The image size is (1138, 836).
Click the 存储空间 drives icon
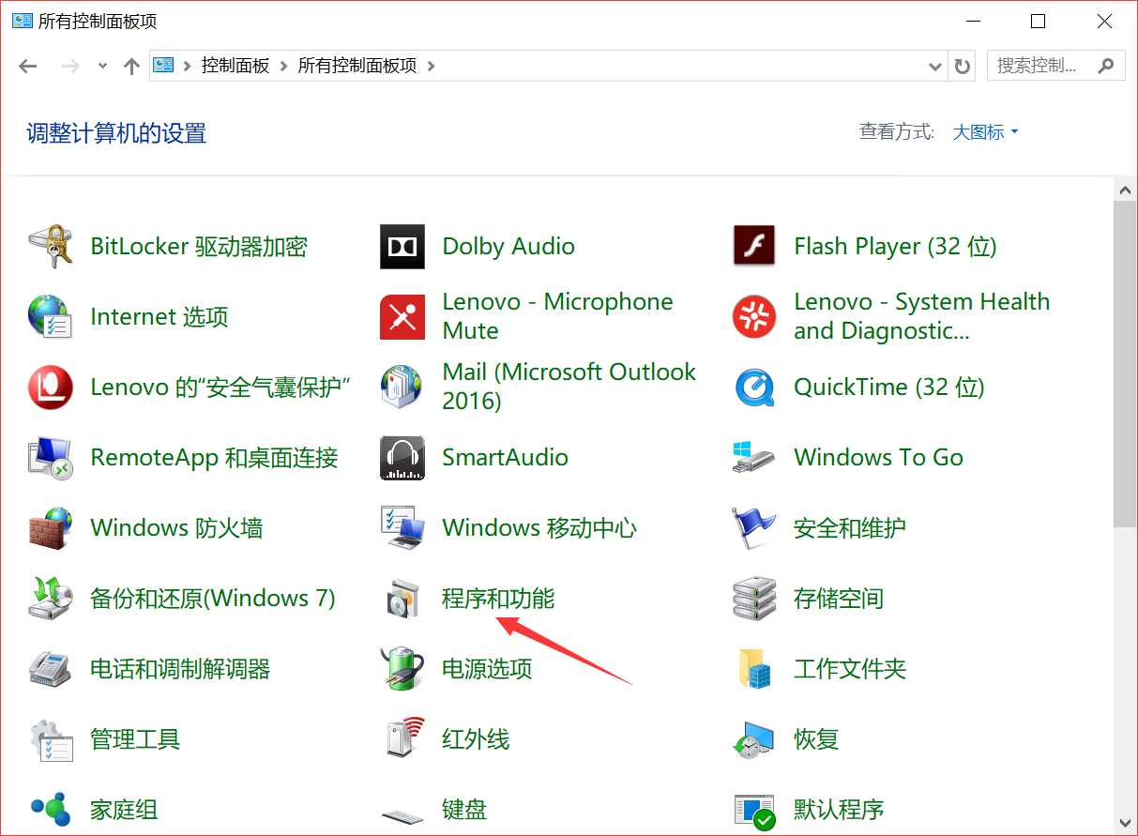[x=754, y=599]
